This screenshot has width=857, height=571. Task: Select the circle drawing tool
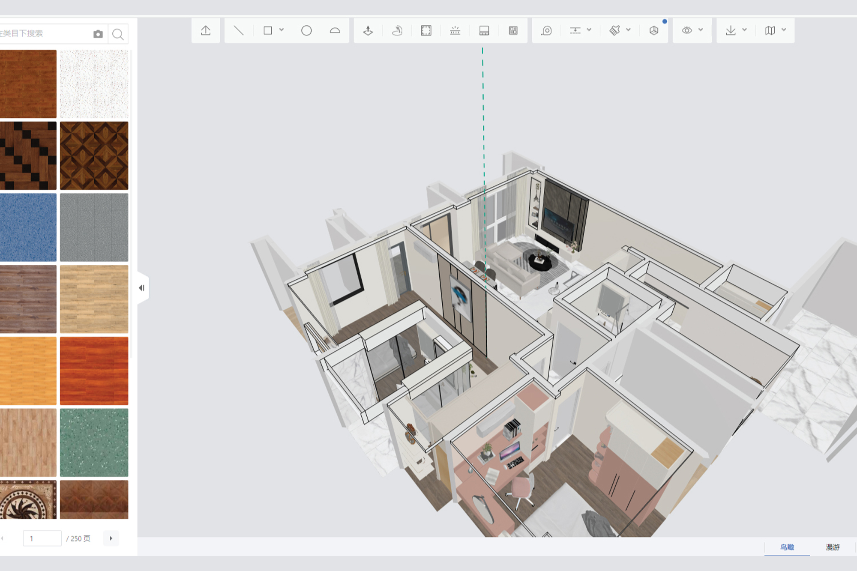coord(306,30)
